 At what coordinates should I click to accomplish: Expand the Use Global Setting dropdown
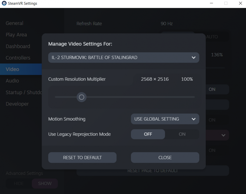165,119
